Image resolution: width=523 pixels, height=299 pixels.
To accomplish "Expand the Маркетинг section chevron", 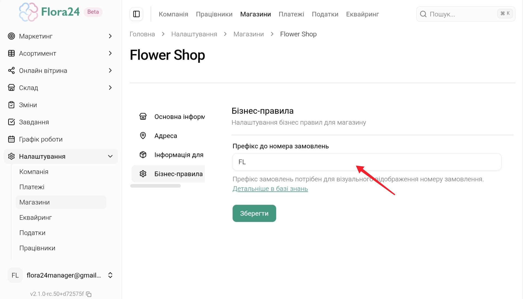I will coord(110,36).
